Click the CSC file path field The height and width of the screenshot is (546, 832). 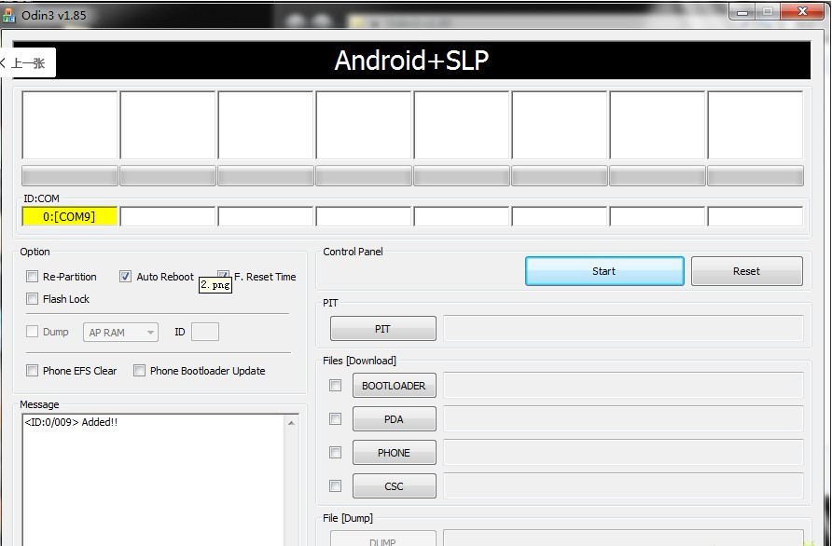(623, 485)
